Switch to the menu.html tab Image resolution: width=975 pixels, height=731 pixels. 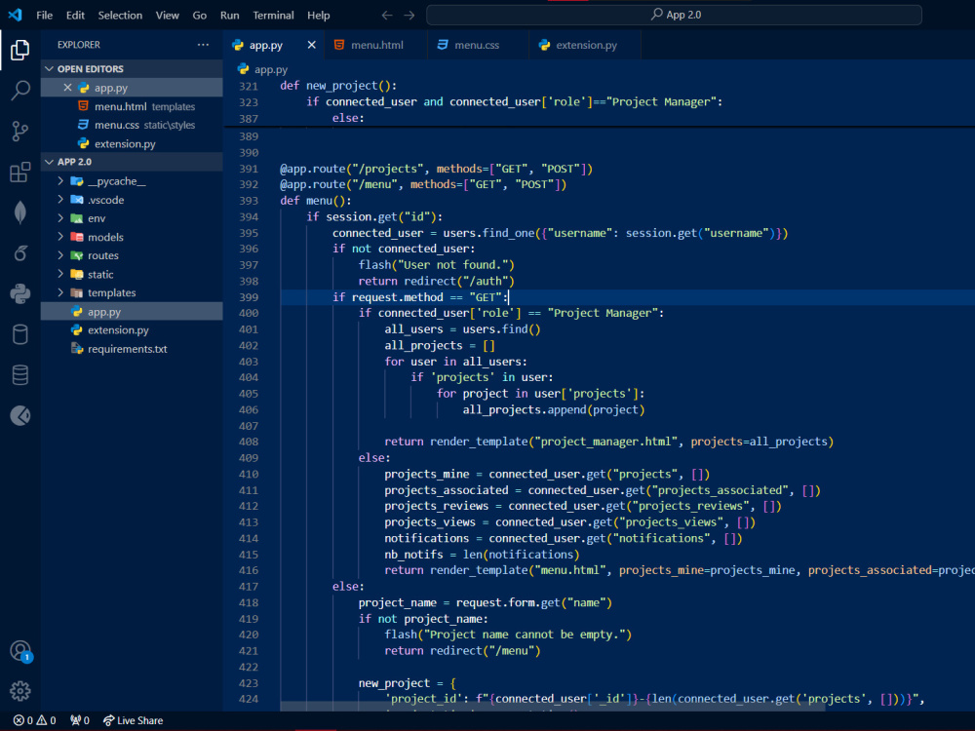click(376, 45)
